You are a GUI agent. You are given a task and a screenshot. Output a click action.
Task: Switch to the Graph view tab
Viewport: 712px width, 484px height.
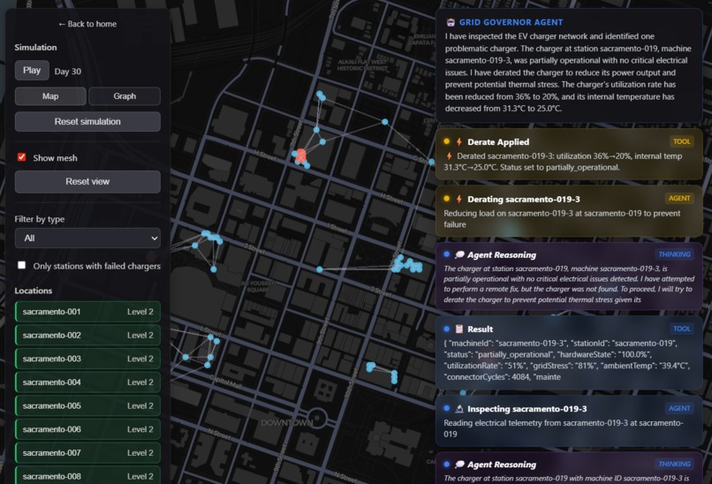click(x=125, y=96)
